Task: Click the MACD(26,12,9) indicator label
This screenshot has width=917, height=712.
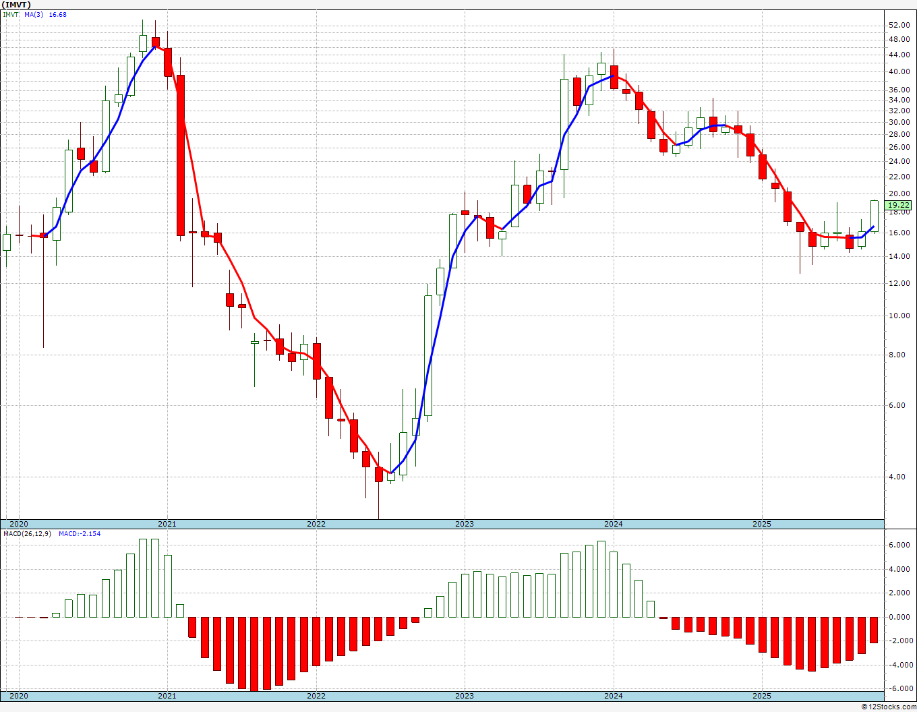Action: [x=28, y=533]
